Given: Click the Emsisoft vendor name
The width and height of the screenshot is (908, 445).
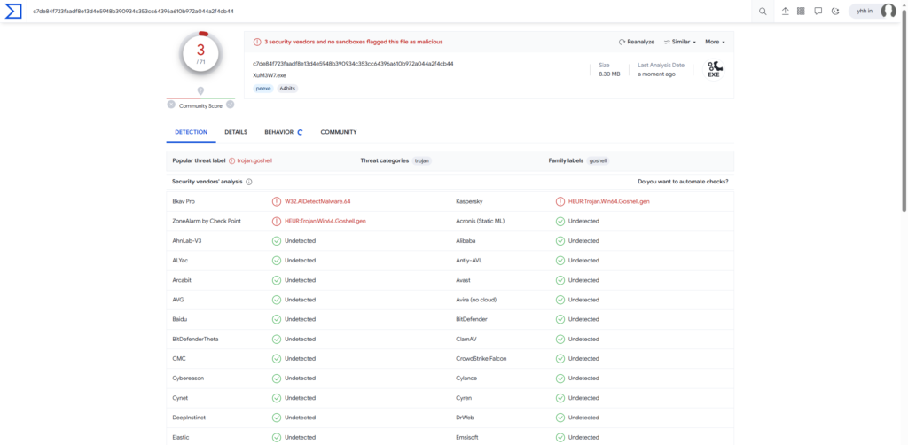Looking at the screenshot, I should (468, 438).
